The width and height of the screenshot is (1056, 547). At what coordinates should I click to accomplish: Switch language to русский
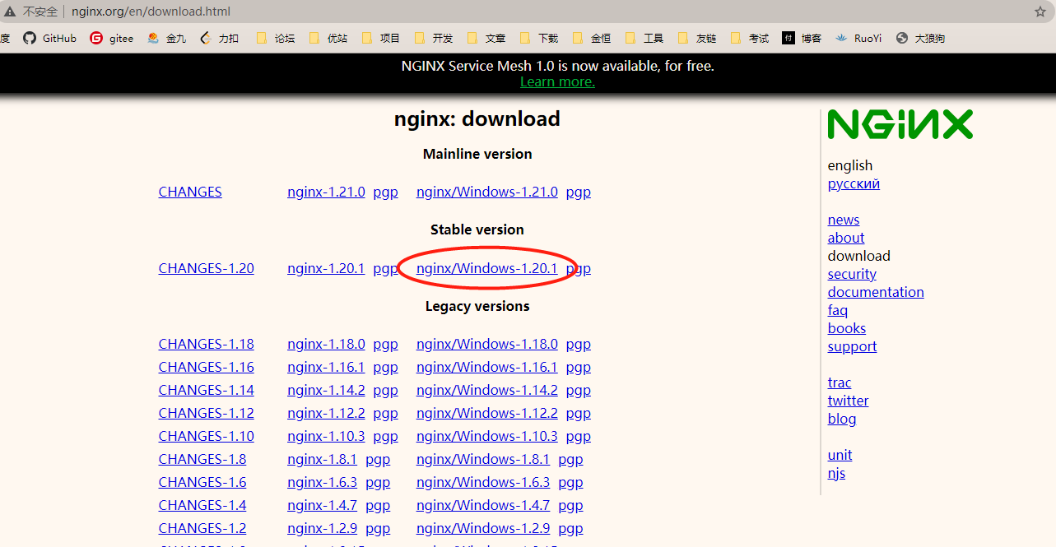pos(854,183)
